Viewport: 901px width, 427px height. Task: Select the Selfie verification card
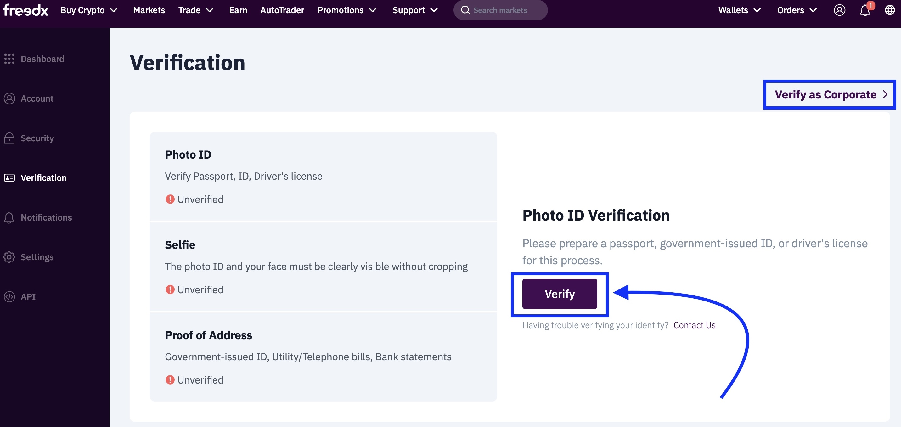click(323, 267)
